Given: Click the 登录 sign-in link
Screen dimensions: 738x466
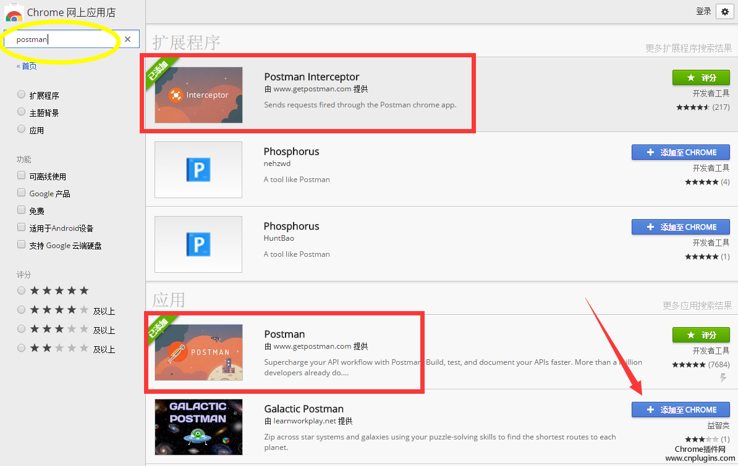Looking at the screenshot, I should (703, 12).
